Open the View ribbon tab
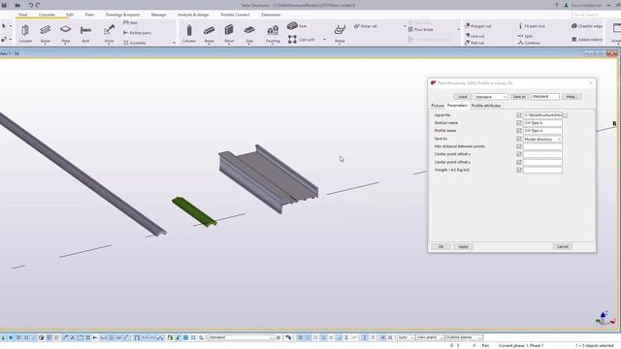The width and height of the screenshot is (621, 349). pyautogui.click(x=89, y=15)
